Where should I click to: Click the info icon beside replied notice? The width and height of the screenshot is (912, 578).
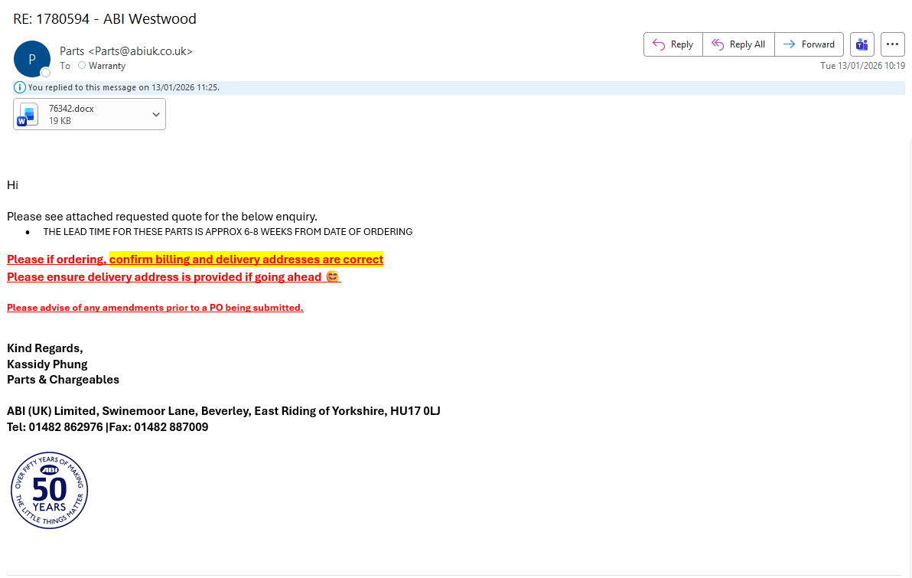19,88
